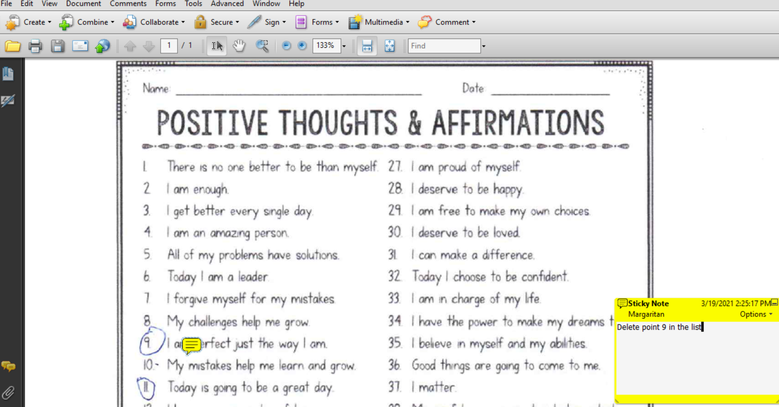Viewport: 779px width, 407px height.
Task: Open the Combine dropdown
Action: tap(87, 22)
